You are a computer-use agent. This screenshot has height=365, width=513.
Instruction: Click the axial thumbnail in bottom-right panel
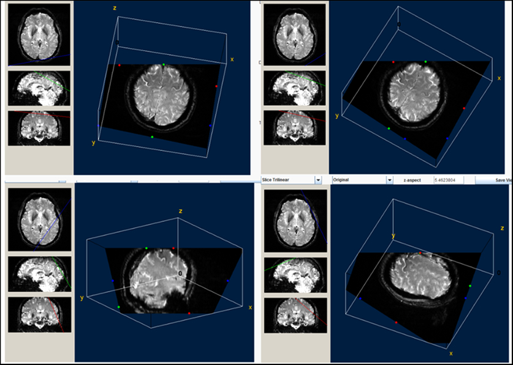pyautogui.click(x=293, y=219)
